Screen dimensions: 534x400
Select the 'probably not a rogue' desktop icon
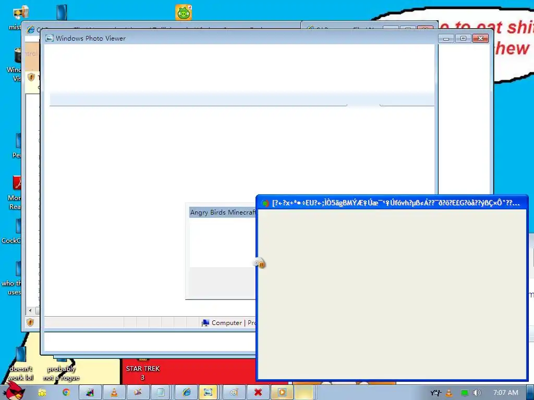point(62,369)
